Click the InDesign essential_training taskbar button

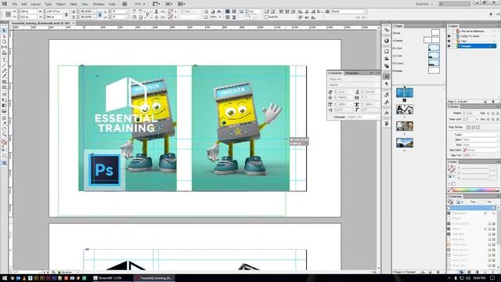(x=153, y=278)
